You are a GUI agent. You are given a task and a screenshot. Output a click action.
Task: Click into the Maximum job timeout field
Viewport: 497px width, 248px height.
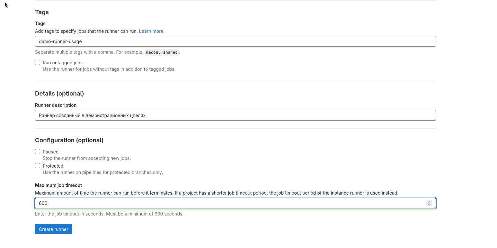click(225, 203)
